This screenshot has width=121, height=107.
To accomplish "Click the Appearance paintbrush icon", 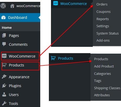I will point(4,77).
